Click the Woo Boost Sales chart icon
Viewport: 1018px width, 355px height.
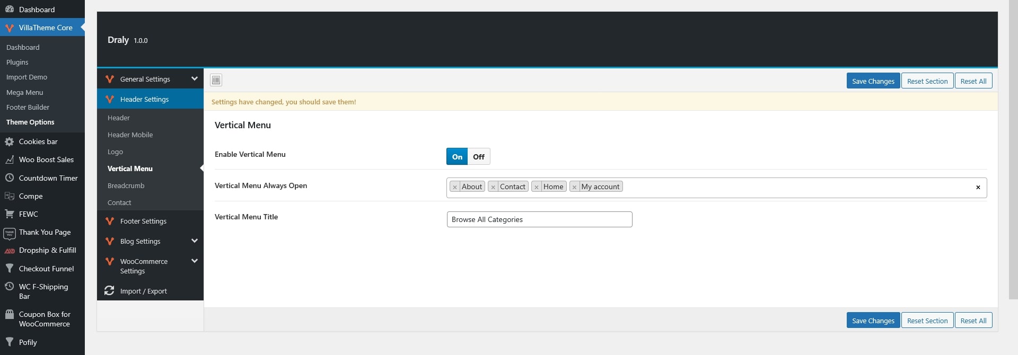(9, 159)
